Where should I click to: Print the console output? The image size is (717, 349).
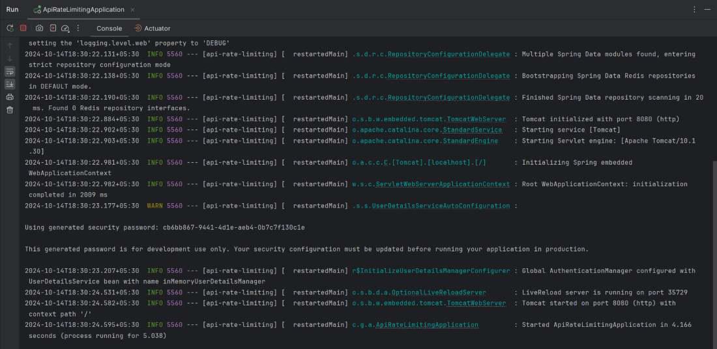pyautogui.click(x=10, y=97)
